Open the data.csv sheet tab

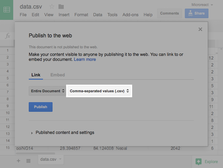tap(51, 159)
